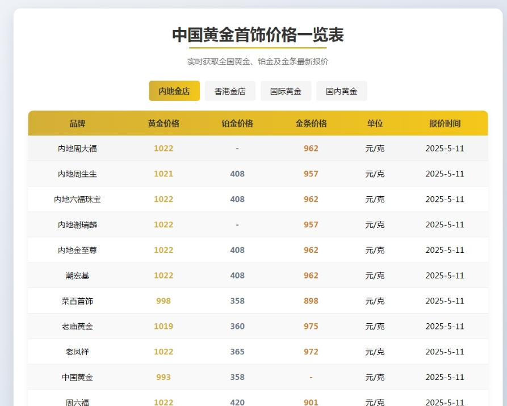Select brand name 菜百首饰
Image resolution: width=507 pixels, height=406 pixels.
pyautogui.click(x=77, y=301)
